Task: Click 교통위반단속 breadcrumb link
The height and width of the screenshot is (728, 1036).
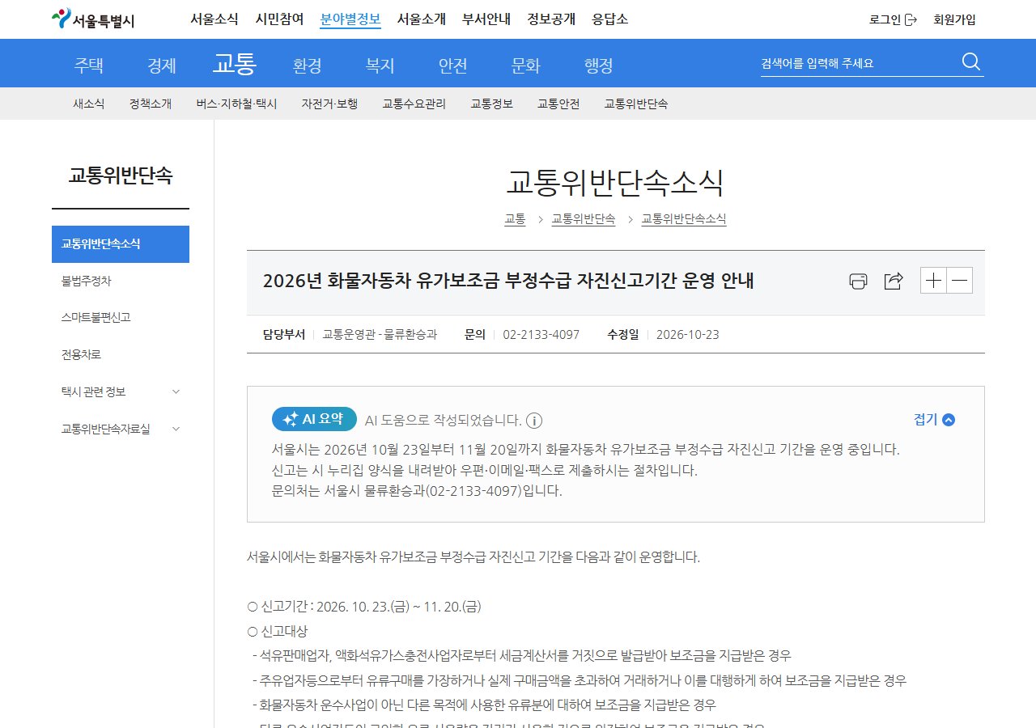Action: coord(584,219)
